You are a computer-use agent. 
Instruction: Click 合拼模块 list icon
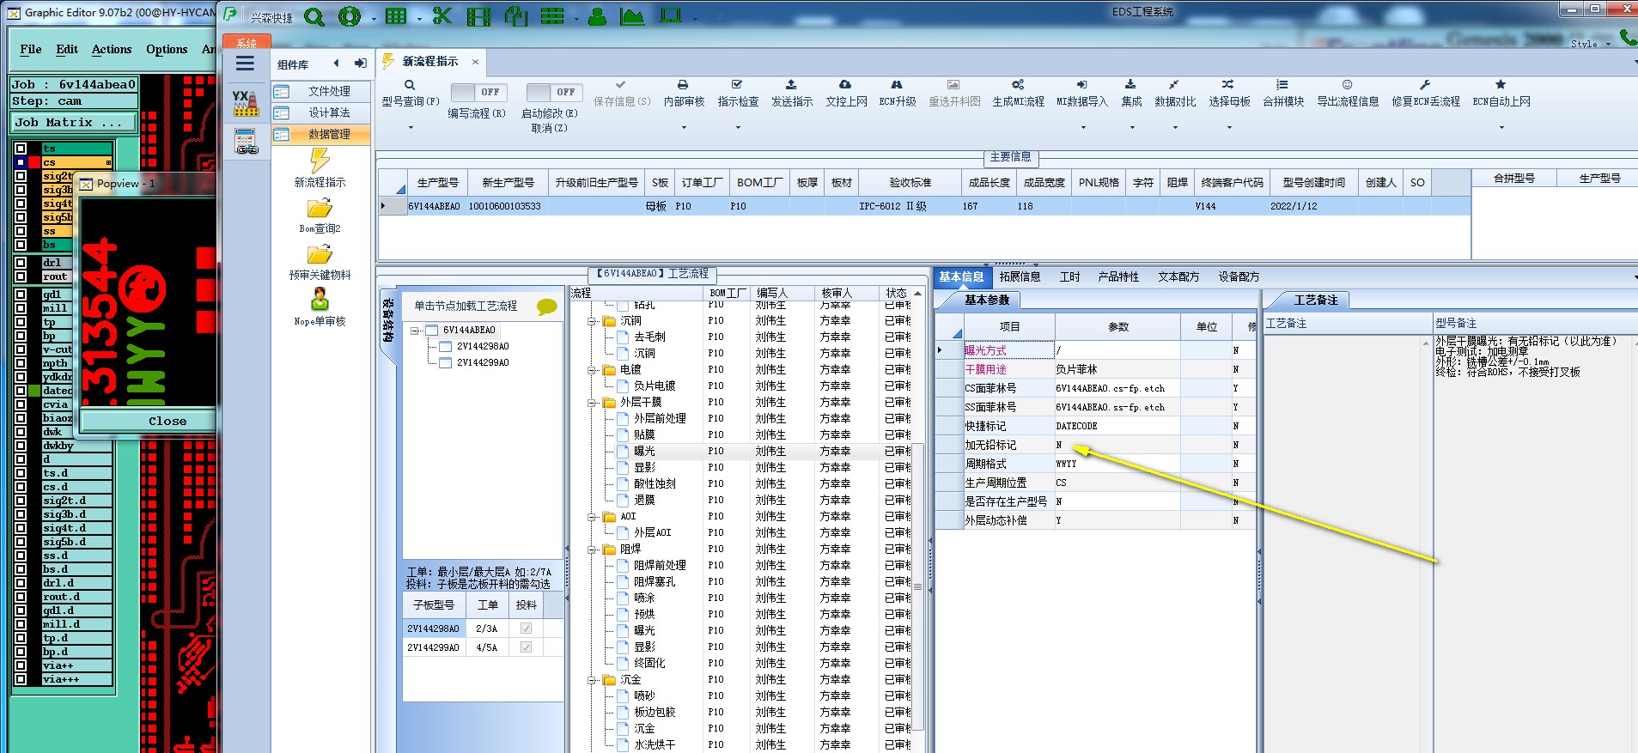(x=1282, y=85)
